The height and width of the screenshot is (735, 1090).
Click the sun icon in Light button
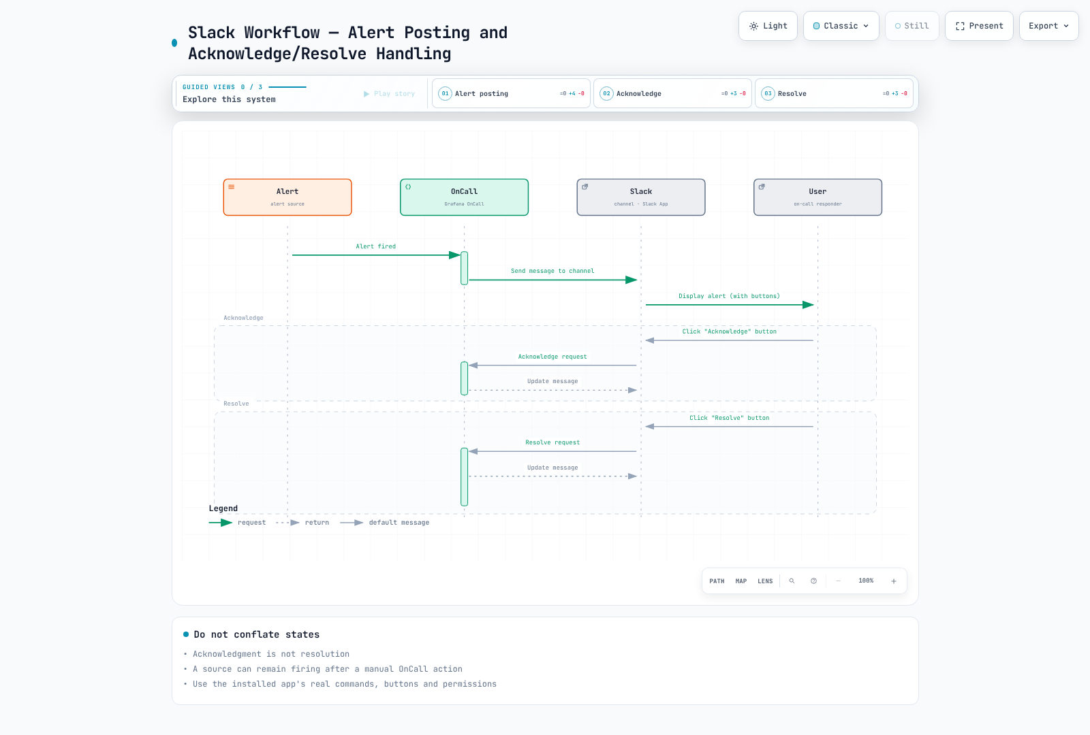(x=753, y=26)
